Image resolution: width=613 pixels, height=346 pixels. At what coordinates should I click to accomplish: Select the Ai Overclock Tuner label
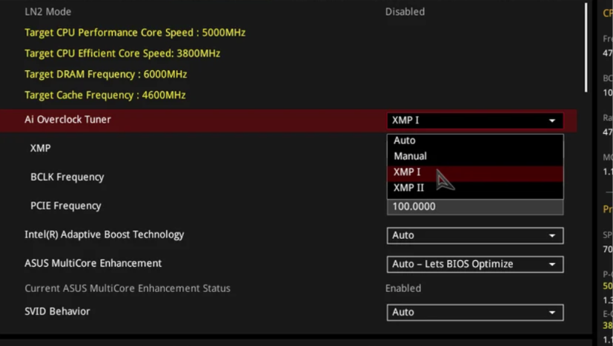[x=67, y=119]
